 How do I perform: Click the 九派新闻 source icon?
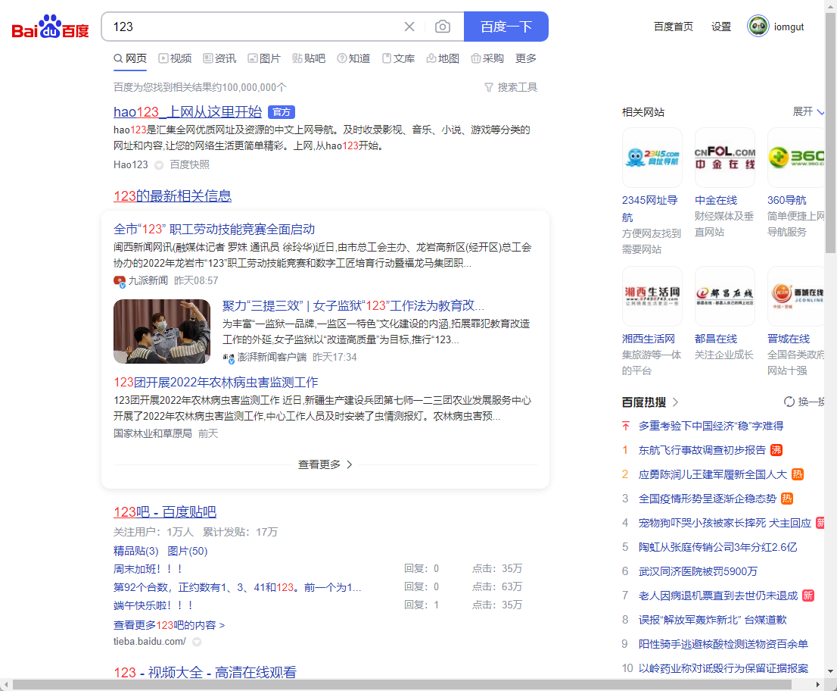click(120, 281)
